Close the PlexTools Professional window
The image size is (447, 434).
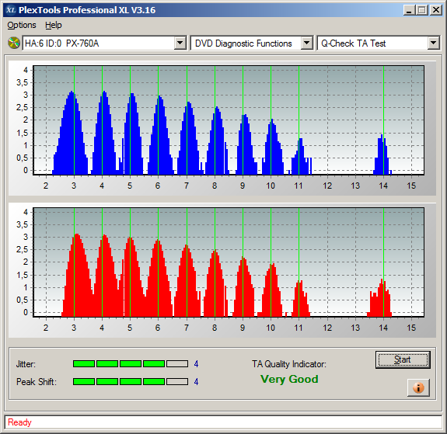(x=436, y=10)
